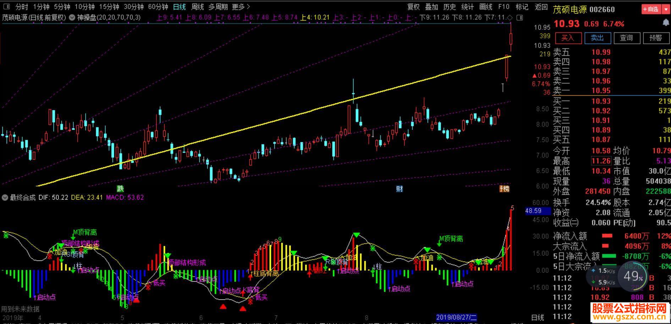Click the 最低 value 10.34
The height and width of the screenshot is (324, 671).
pyautogui.click(x=601, y=171)
